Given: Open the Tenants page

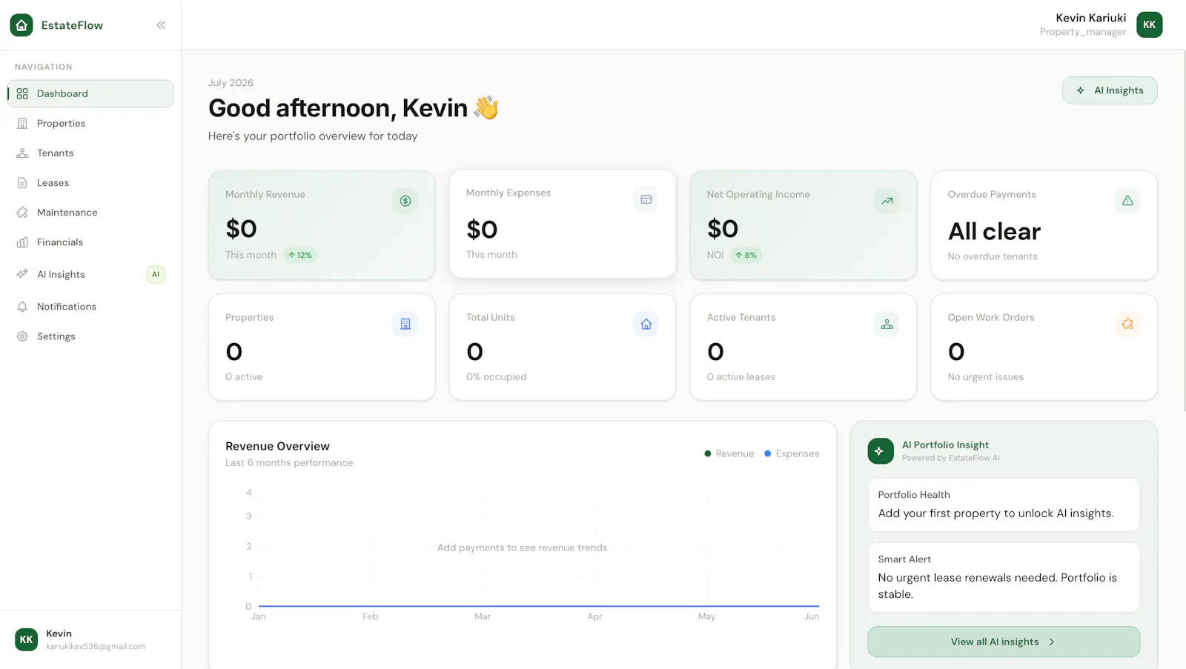Looking at the screenshot, I should (x=90, y=153).
